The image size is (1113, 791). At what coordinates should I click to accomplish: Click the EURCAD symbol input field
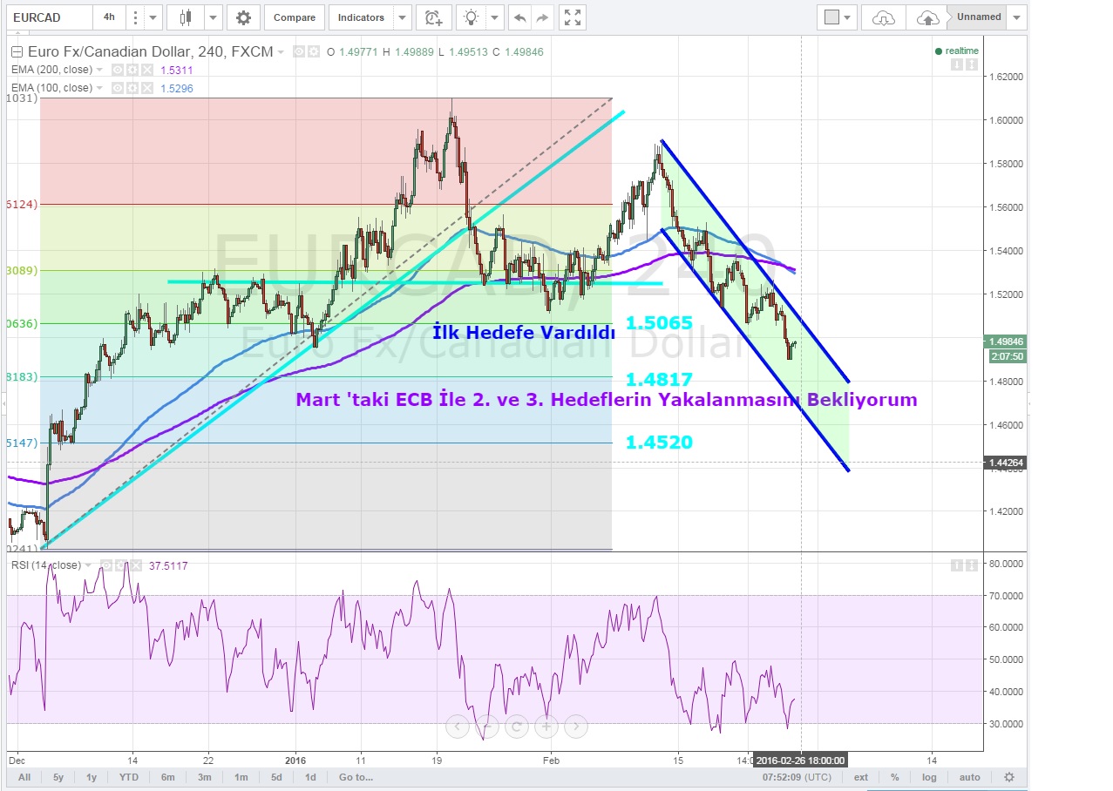click(x=48, y=17)
